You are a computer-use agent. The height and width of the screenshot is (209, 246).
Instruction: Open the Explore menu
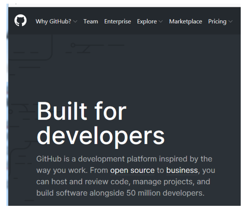pyautogui.click(x=147, y=21)
